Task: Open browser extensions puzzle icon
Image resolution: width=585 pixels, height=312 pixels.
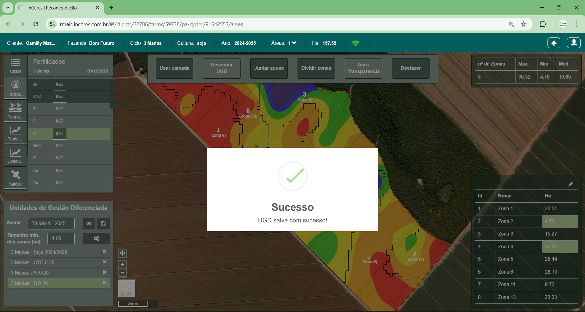Action: click(x=543, y=24)
